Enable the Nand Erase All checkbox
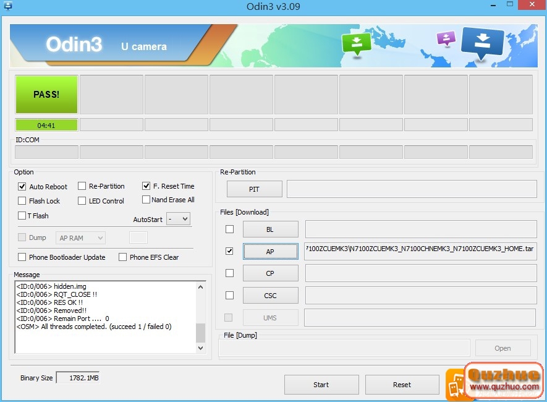The width and height of the screenshot is (547, 402). coord(146,200)
